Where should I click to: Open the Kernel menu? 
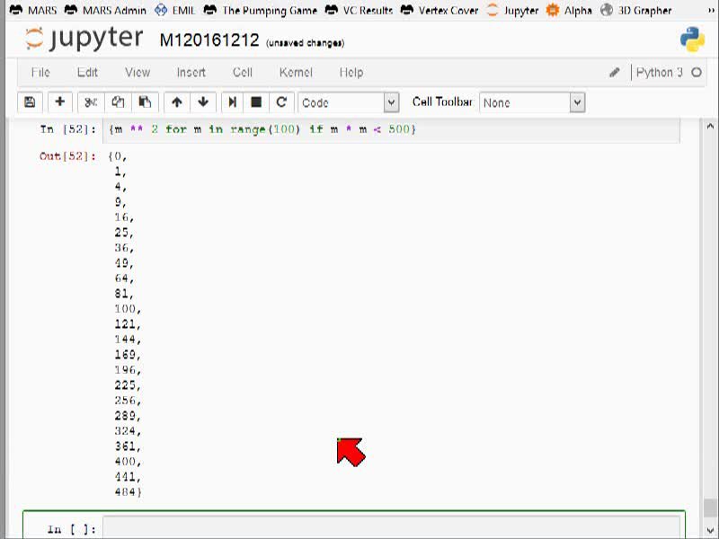(296, 73)
